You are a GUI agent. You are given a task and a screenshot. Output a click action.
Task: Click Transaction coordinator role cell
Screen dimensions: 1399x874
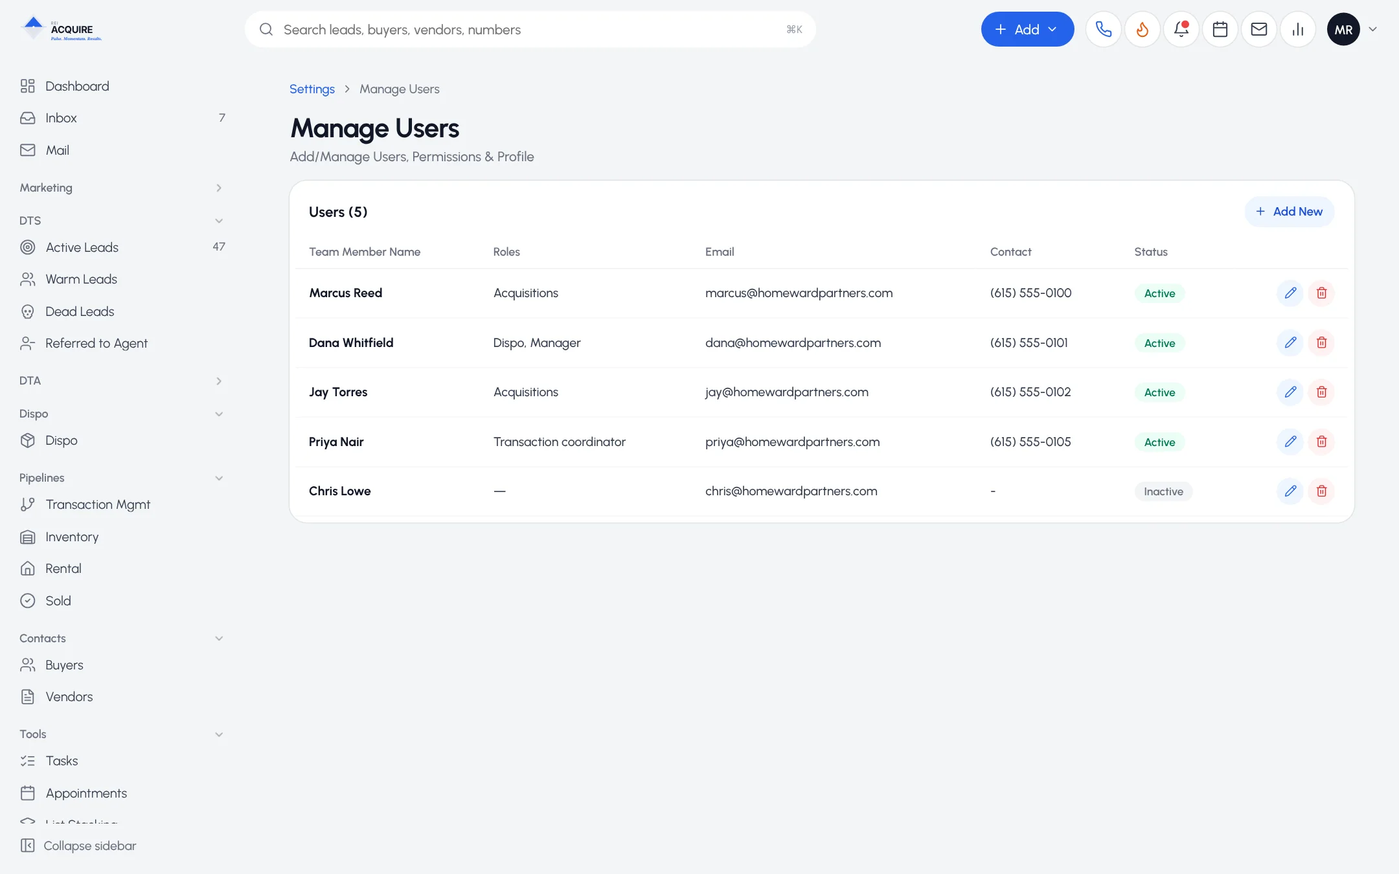(x=560, y=442)
